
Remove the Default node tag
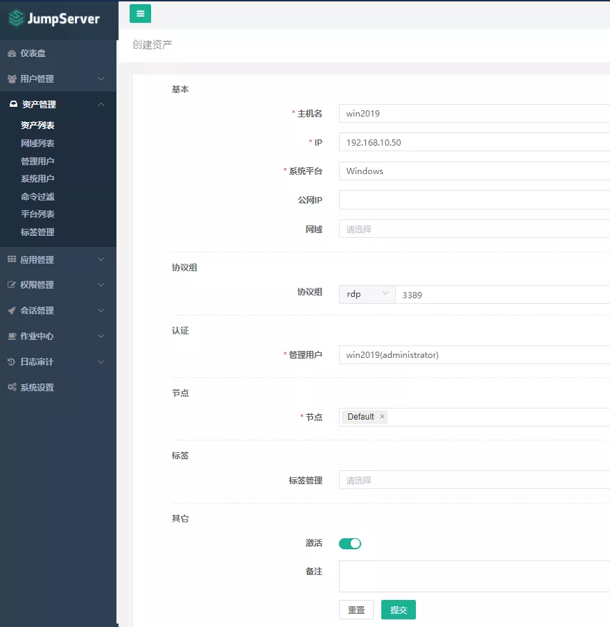[x=382, y=417]
